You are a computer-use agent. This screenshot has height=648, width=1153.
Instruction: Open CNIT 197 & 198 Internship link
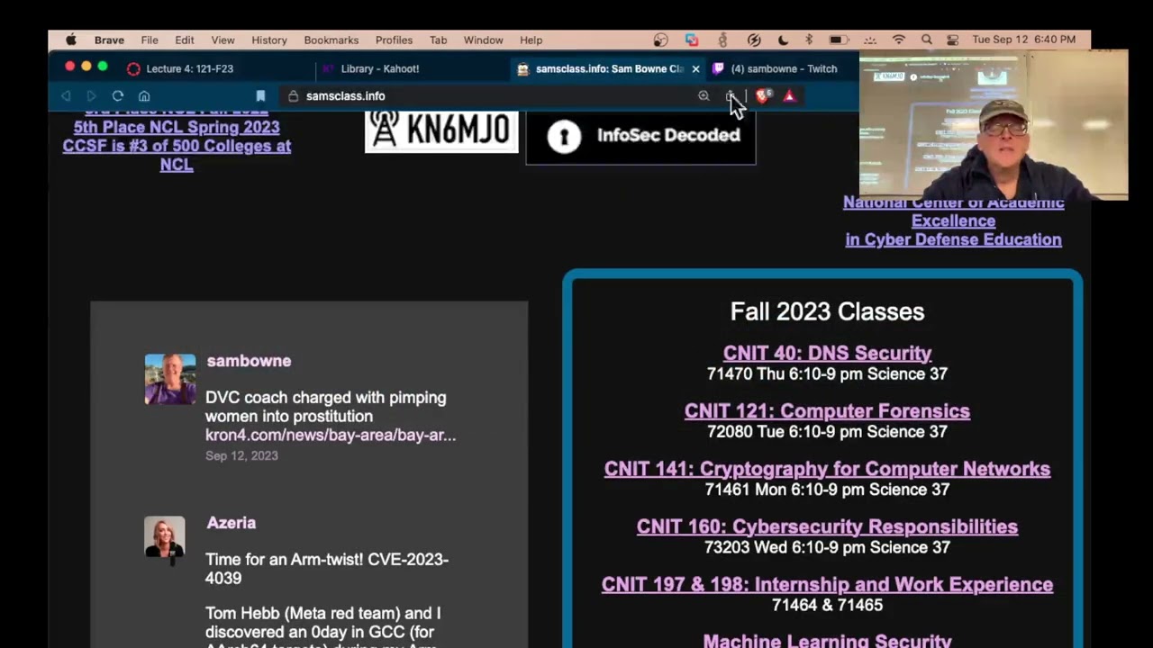tap(827, 584)
